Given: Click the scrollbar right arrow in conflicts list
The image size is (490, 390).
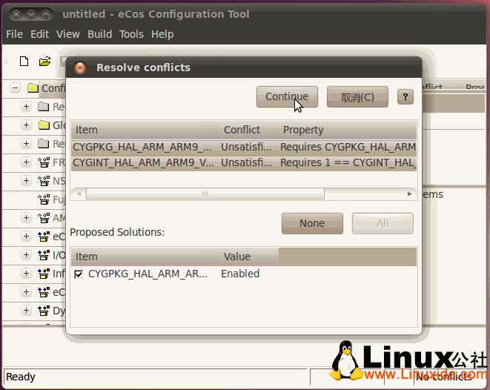Looking at the screenshot, I should [409, 194].
